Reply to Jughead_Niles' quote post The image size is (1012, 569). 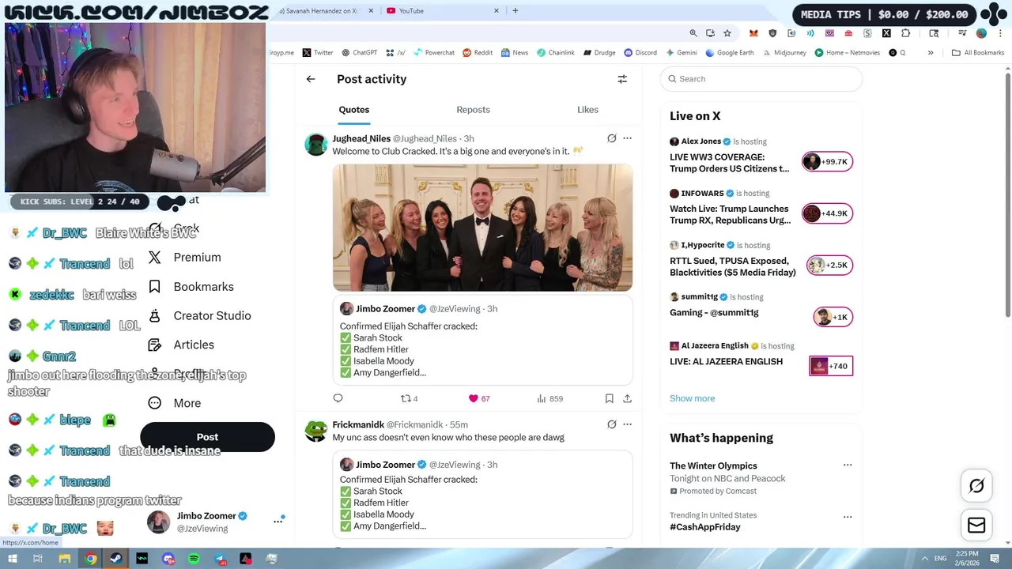pyautogui.click(x=338, y=398)
